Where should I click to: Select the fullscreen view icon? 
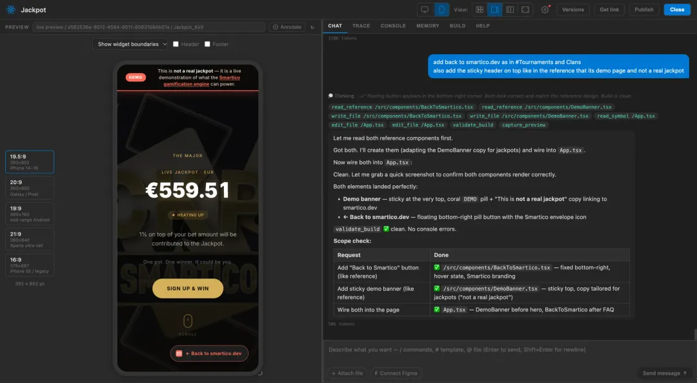[x=525, y=9]
